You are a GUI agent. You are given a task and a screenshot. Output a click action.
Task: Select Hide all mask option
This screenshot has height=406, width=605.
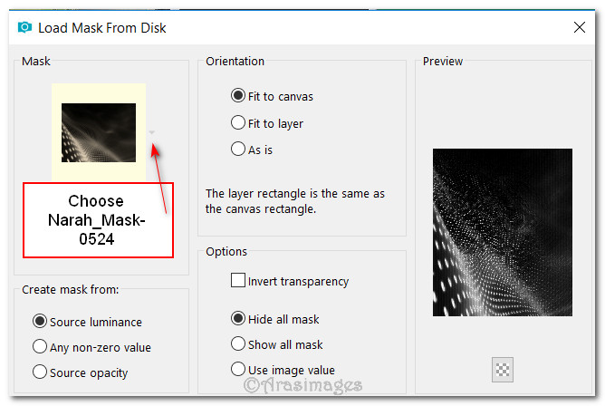tap(238, 318)
